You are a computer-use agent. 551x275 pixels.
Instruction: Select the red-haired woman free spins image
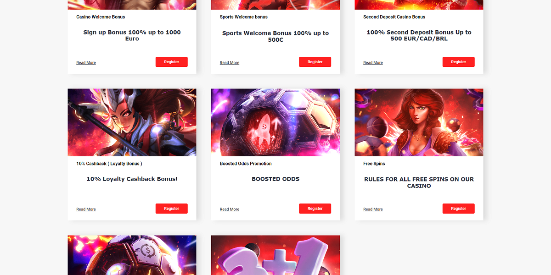(419, 122)
